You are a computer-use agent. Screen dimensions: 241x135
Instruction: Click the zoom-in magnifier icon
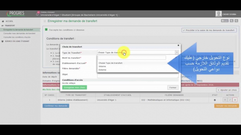click(x=231, y=21)
